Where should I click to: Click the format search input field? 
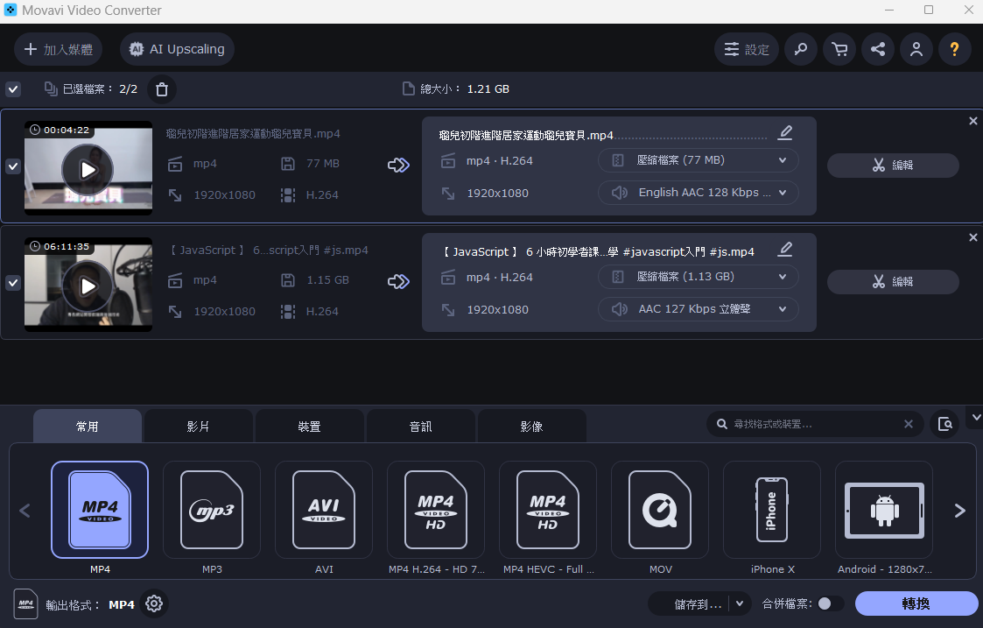pyautogui.click(x=814, y=424)
